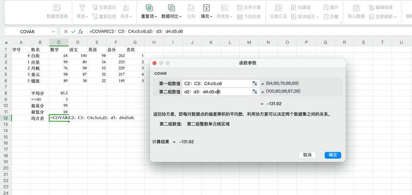Cancel formula entry with the red X

pos(66,32)
